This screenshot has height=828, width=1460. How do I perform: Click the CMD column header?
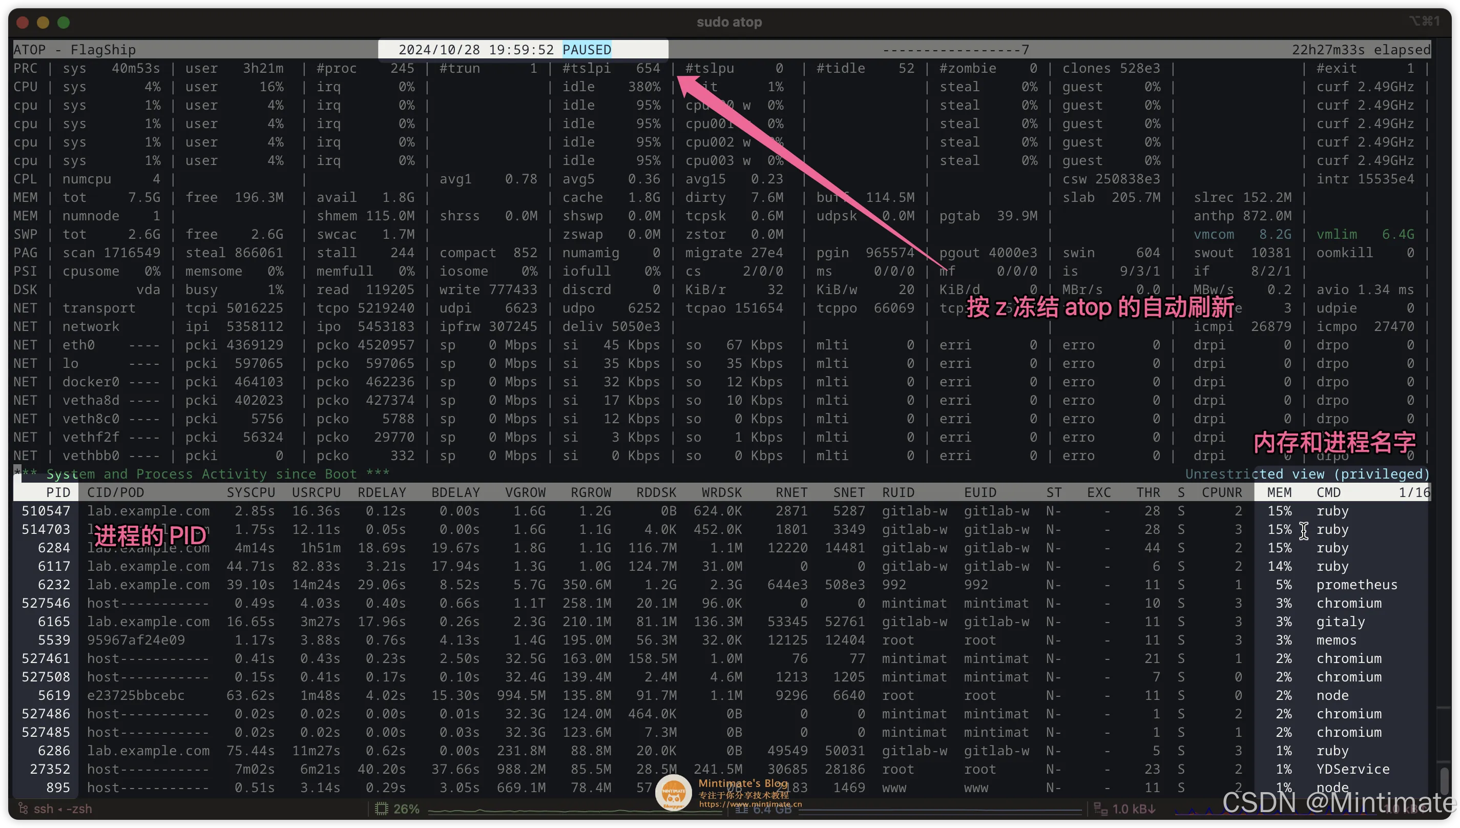[1328, 492]
